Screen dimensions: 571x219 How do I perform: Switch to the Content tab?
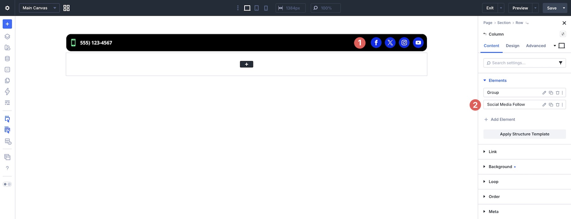[491, 46]
